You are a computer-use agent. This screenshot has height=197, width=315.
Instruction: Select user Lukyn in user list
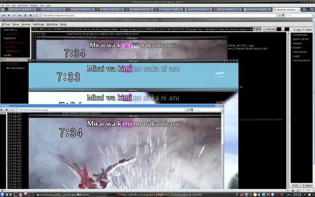296,56
